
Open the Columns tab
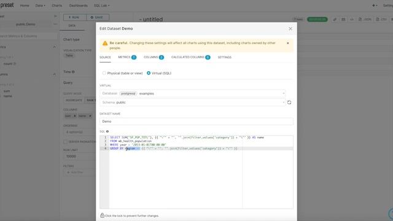154,57
